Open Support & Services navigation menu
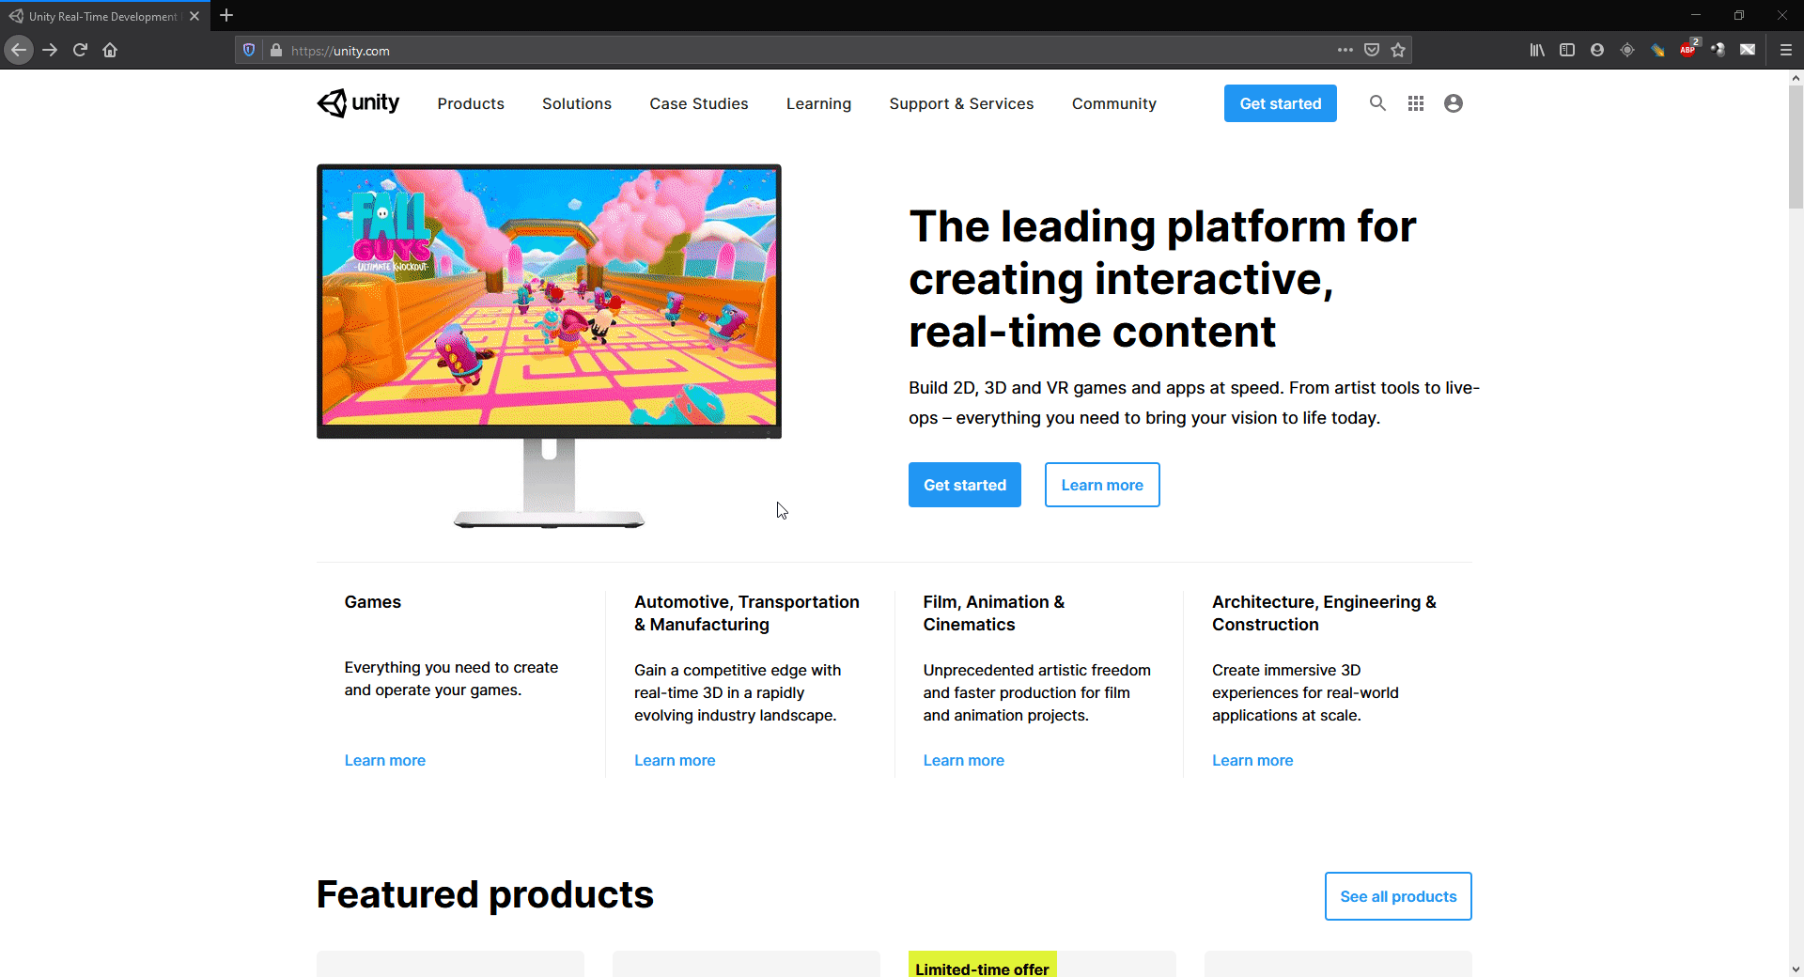The width and height of the screenshot is (1804, 977). click(962, 103)
